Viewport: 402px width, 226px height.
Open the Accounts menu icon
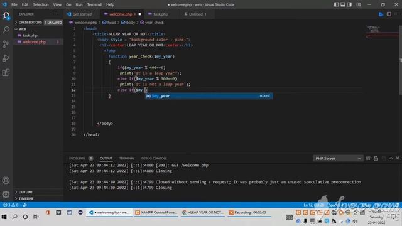click(x=6, y=180)
